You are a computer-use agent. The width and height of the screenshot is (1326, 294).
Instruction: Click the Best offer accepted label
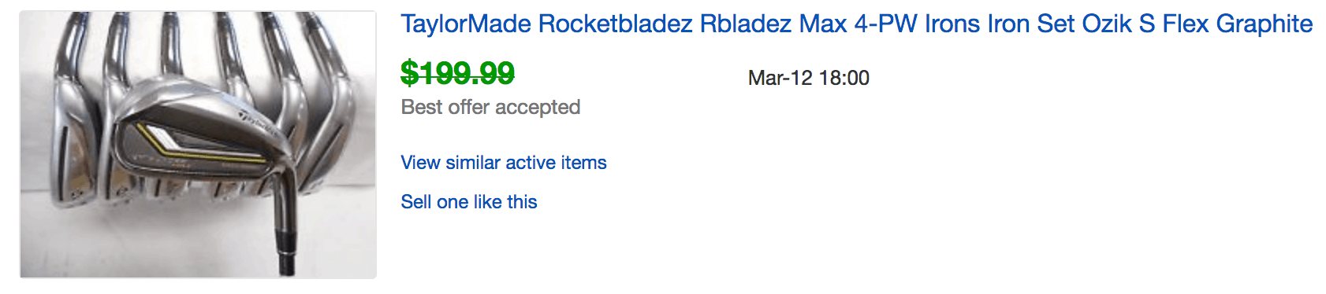490,107
